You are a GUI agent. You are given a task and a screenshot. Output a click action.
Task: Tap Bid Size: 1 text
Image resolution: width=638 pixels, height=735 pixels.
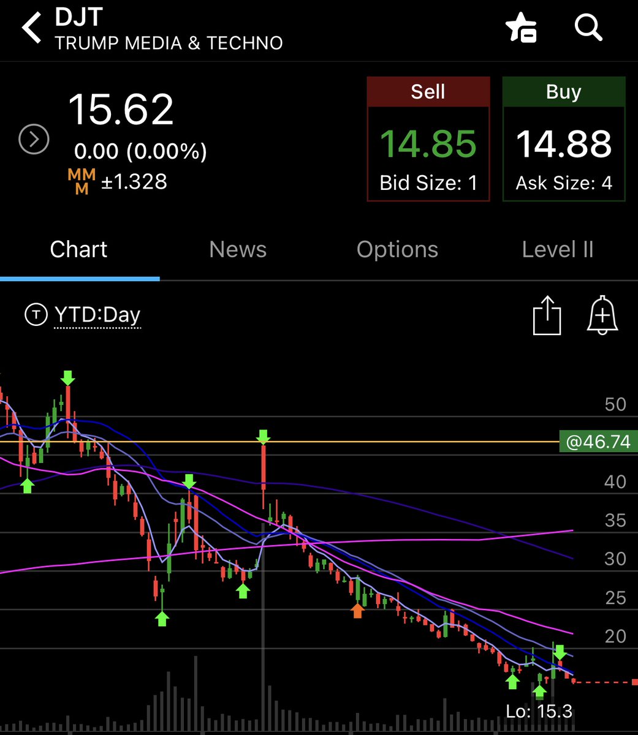click(428, 183)
